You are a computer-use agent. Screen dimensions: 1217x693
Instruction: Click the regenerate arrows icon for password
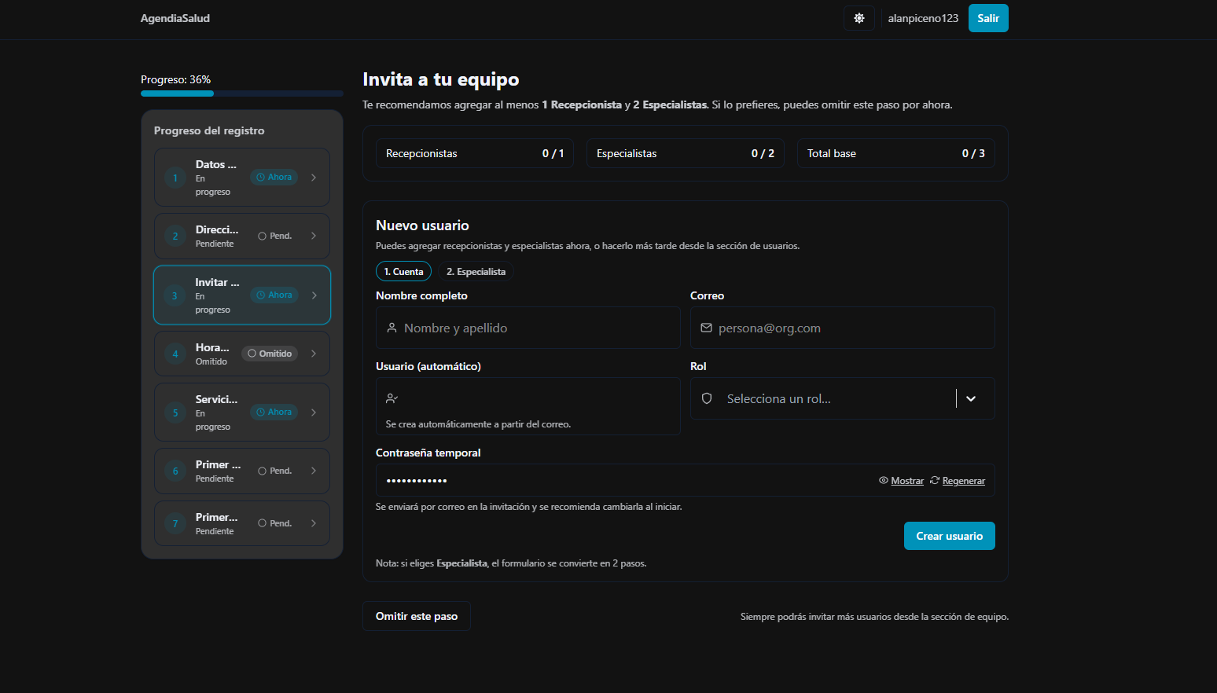(935, 480)
